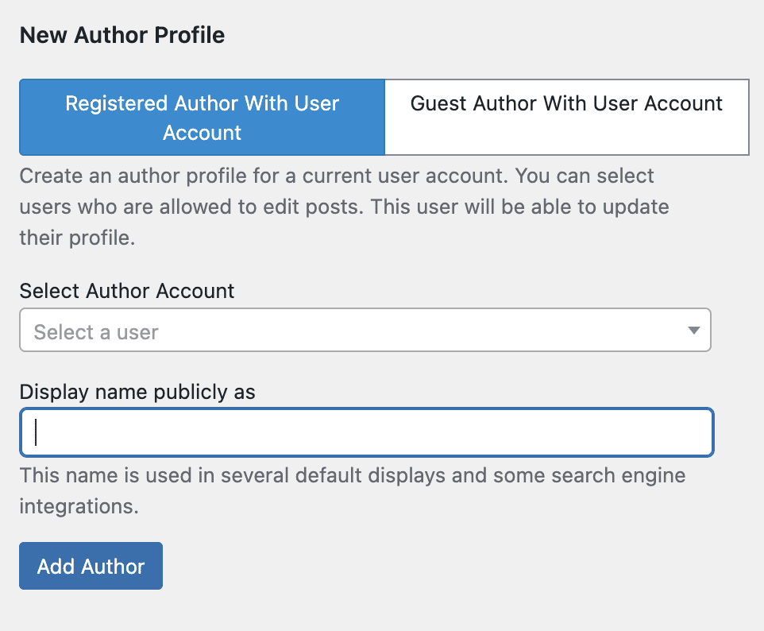764x631 pixels.
Task: Expand the author account selection list
Action: coord(365,330)
